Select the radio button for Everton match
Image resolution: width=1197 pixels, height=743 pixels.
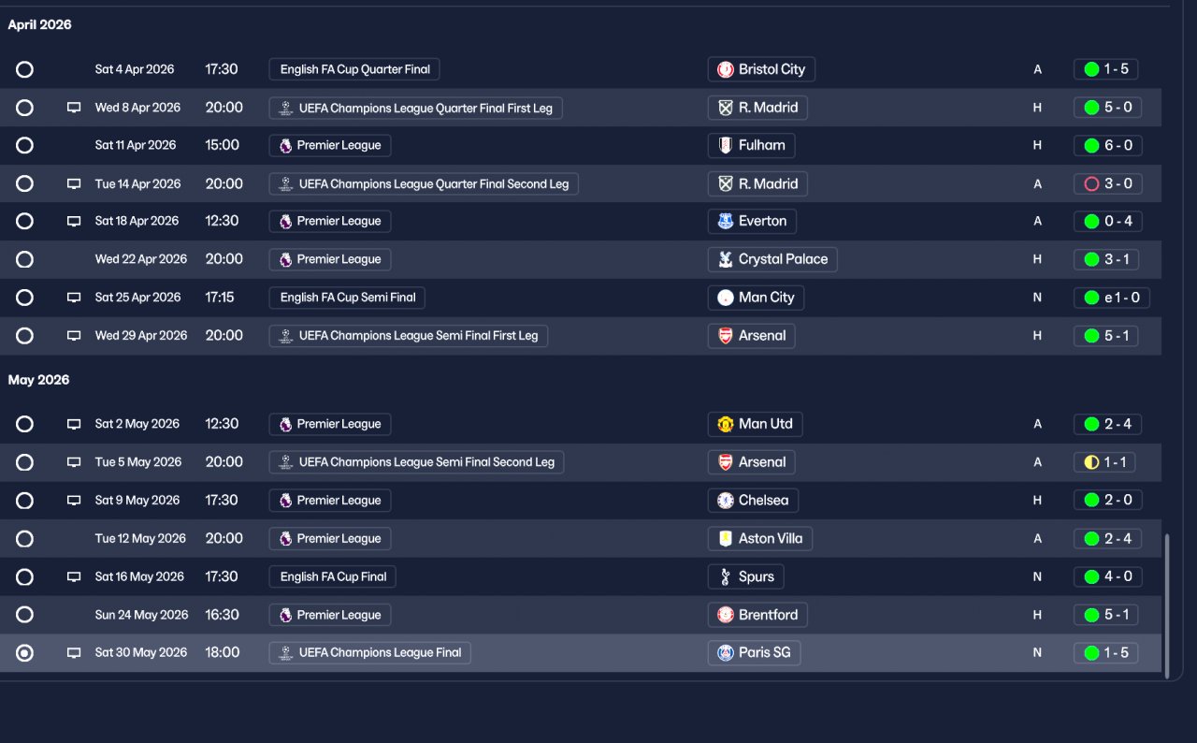coord(24,222)
